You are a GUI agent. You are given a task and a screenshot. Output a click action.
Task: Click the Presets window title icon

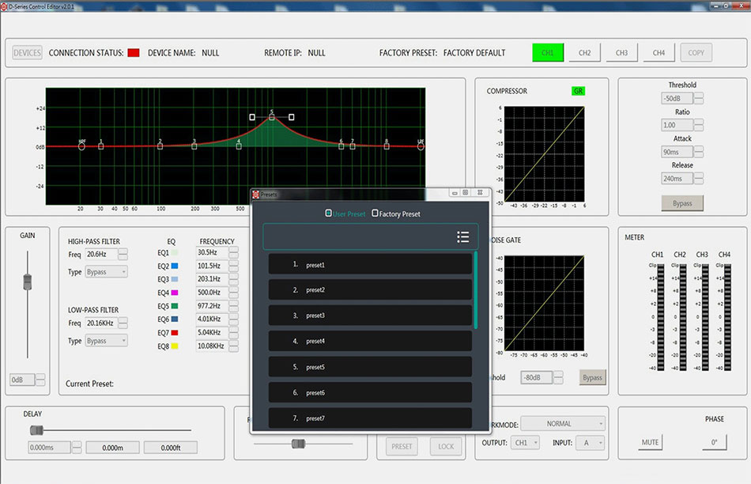point(256,194)
